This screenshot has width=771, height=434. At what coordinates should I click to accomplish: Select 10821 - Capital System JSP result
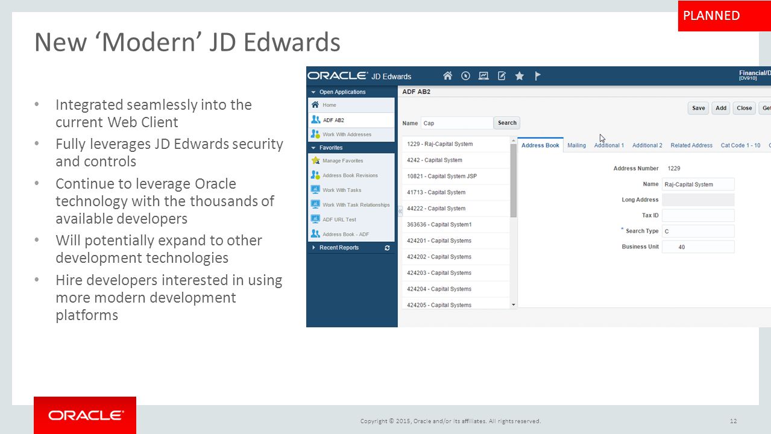tap(456, 176)
